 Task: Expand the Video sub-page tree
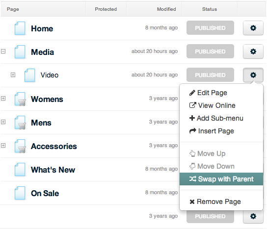tap(13, 75)
